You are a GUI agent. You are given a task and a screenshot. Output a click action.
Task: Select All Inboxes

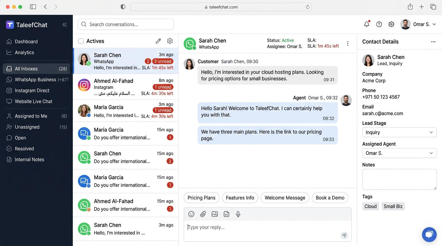(37, 69)
